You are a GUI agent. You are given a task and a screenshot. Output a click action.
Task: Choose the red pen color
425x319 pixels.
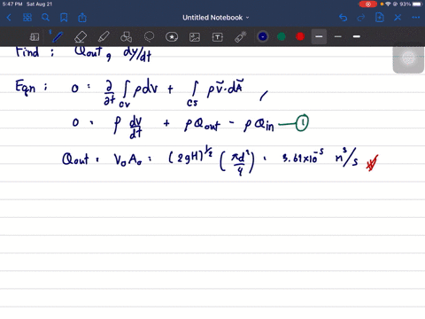(300, 36)
